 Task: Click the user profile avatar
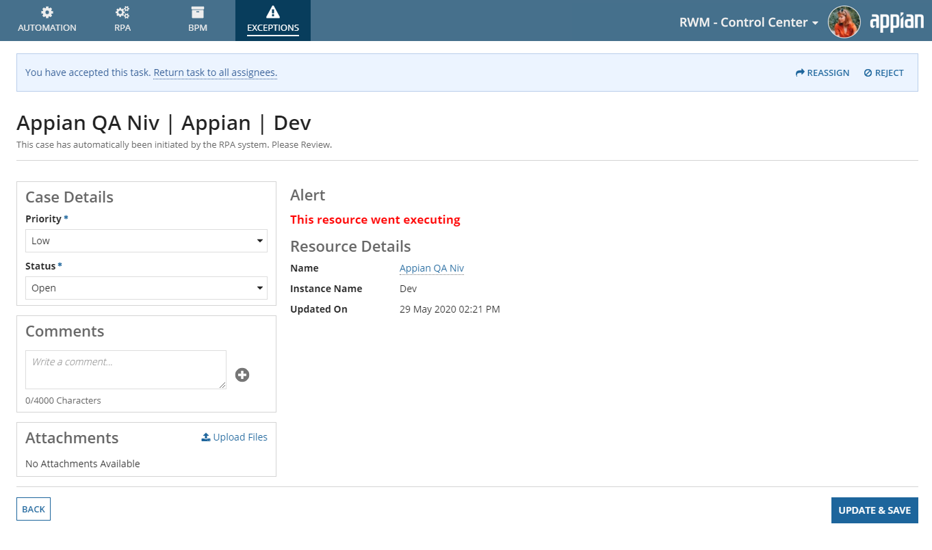coord(844,22)
